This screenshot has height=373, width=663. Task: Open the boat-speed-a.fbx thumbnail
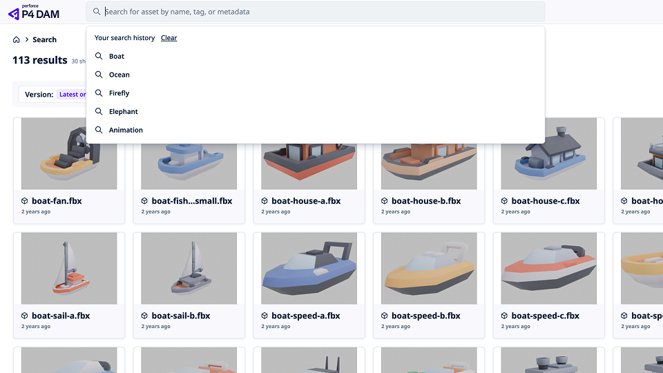pos(309,268)
